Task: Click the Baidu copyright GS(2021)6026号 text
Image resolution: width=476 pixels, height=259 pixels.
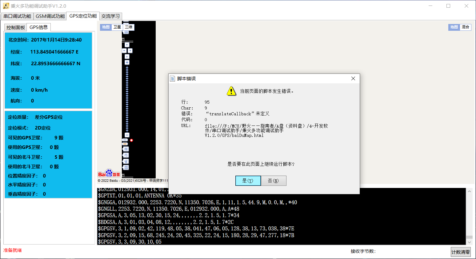Action: pos(133,181)
